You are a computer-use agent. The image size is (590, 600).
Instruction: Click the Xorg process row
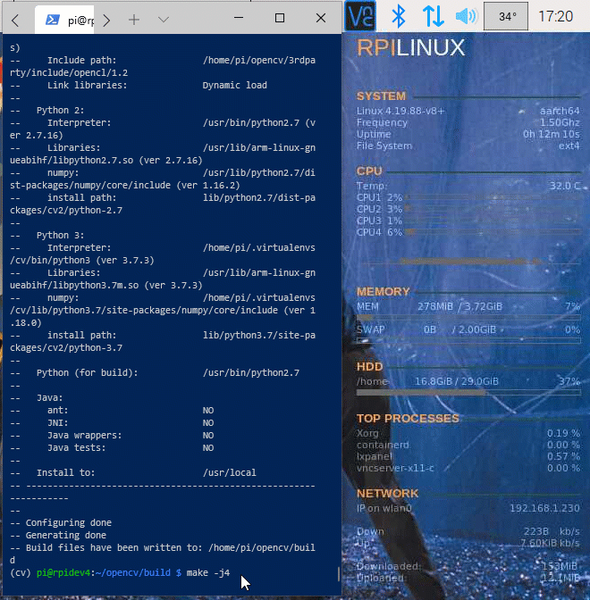pyautogui.click(x=468, y=433)
